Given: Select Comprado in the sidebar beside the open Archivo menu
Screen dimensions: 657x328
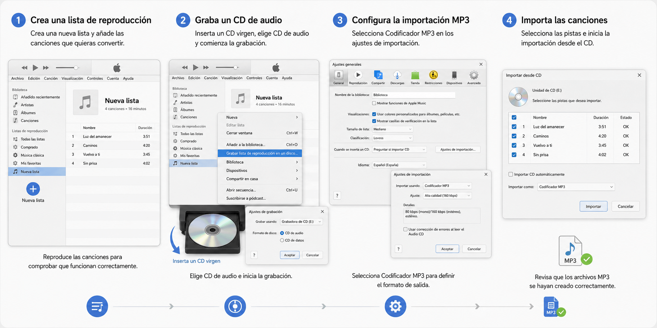Looking at the screenshot, I should [x=188, y=141].
